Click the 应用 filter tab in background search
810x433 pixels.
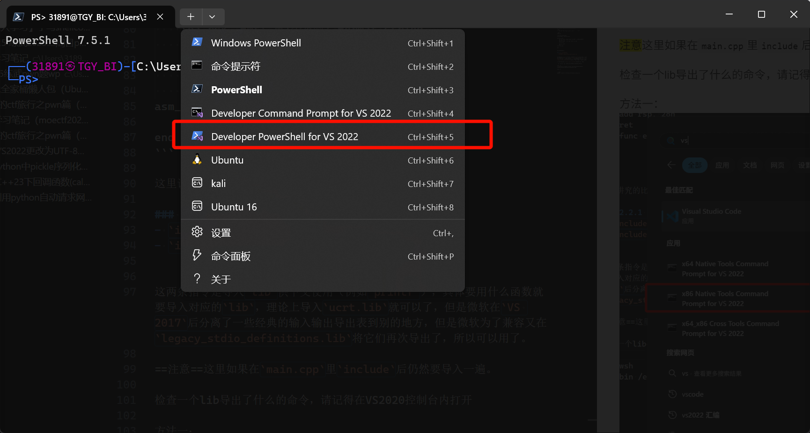[722, 165]
